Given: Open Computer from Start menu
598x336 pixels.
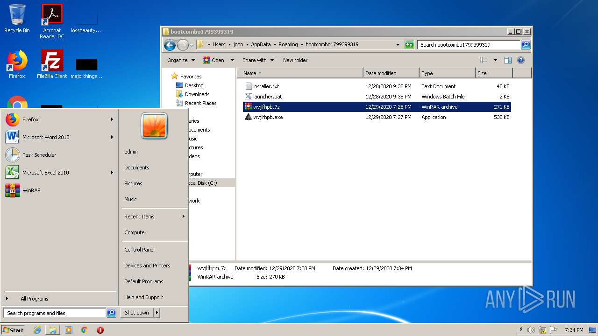Looking at the screenshot, I should click(x=135, y=232).
